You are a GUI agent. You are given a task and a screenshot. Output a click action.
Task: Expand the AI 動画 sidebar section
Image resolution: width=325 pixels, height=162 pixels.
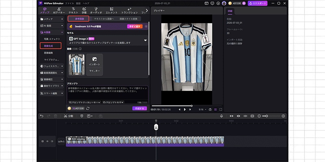tap(52, 26)
